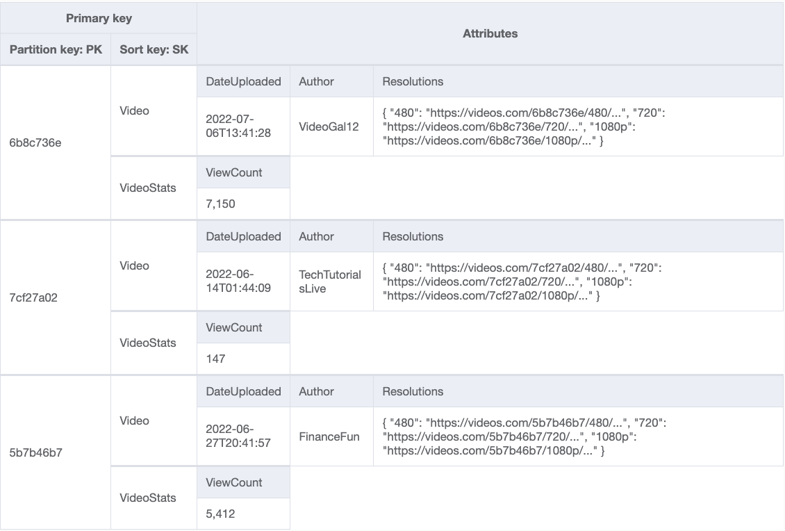
Task: Click the VideoGal12 author value
Action: pos(329,126)
